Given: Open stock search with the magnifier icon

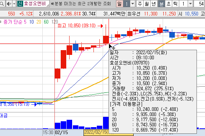Looking at the screenshot, I should [2, 4].
